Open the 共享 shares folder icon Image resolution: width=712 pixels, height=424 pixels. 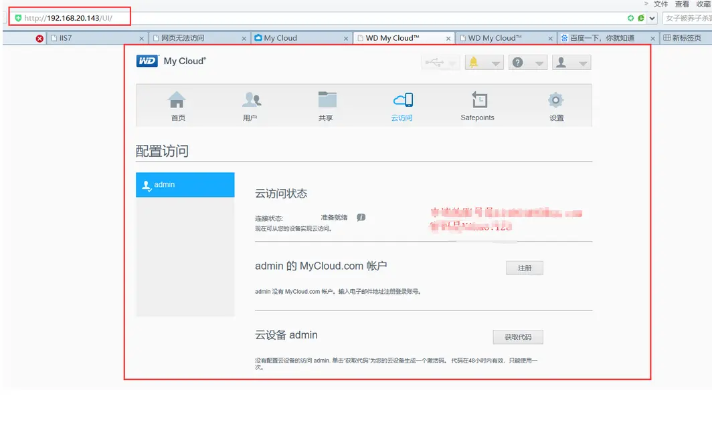click(327, 99)
